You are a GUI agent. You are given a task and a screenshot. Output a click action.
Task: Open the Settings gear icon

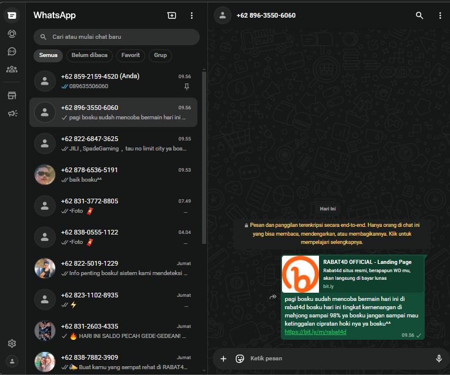12,343
